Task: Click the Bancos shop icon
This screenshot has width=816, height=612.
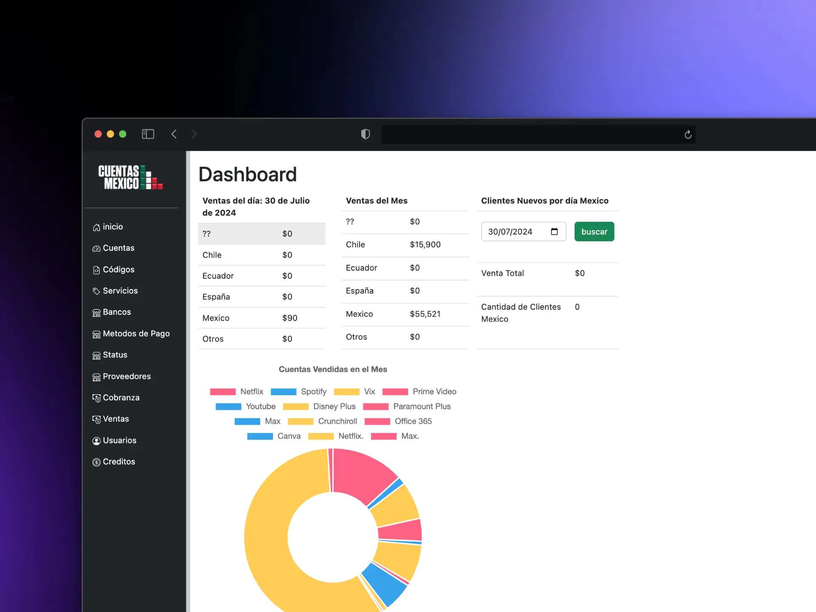Action: tap(96, 313)
